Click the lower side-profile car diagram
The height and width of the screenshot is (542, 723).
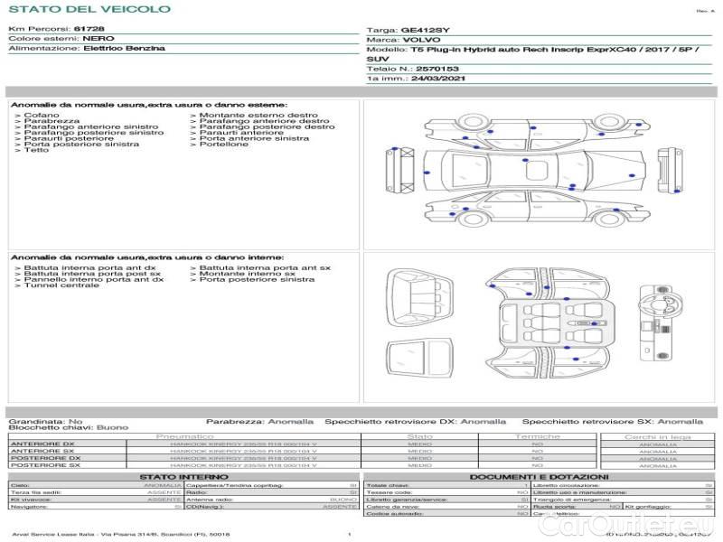point(533,211)
